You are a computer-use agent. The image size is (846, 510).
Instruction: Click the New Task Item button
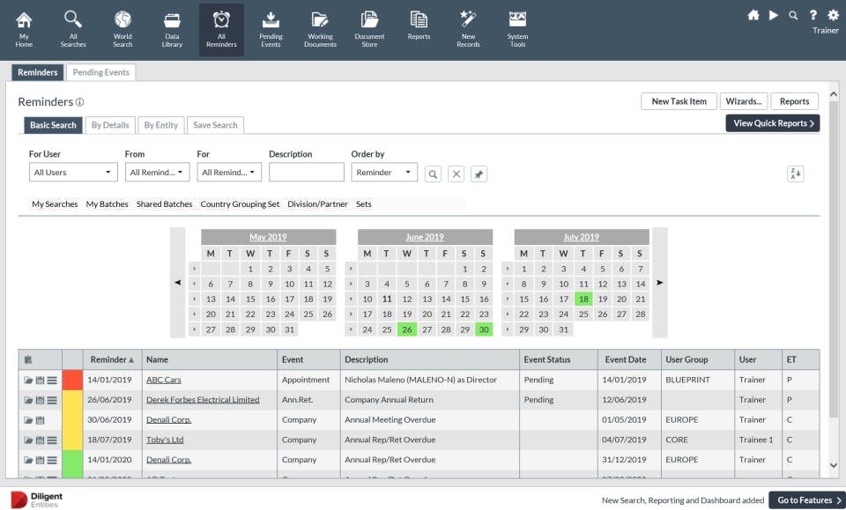(x=679, y=101)
